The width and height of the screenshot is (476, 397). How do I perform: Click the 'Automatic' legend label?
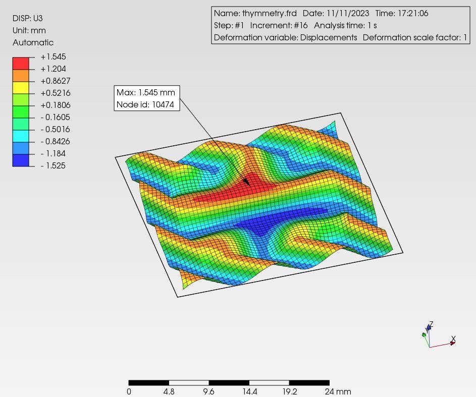(33, 42)
